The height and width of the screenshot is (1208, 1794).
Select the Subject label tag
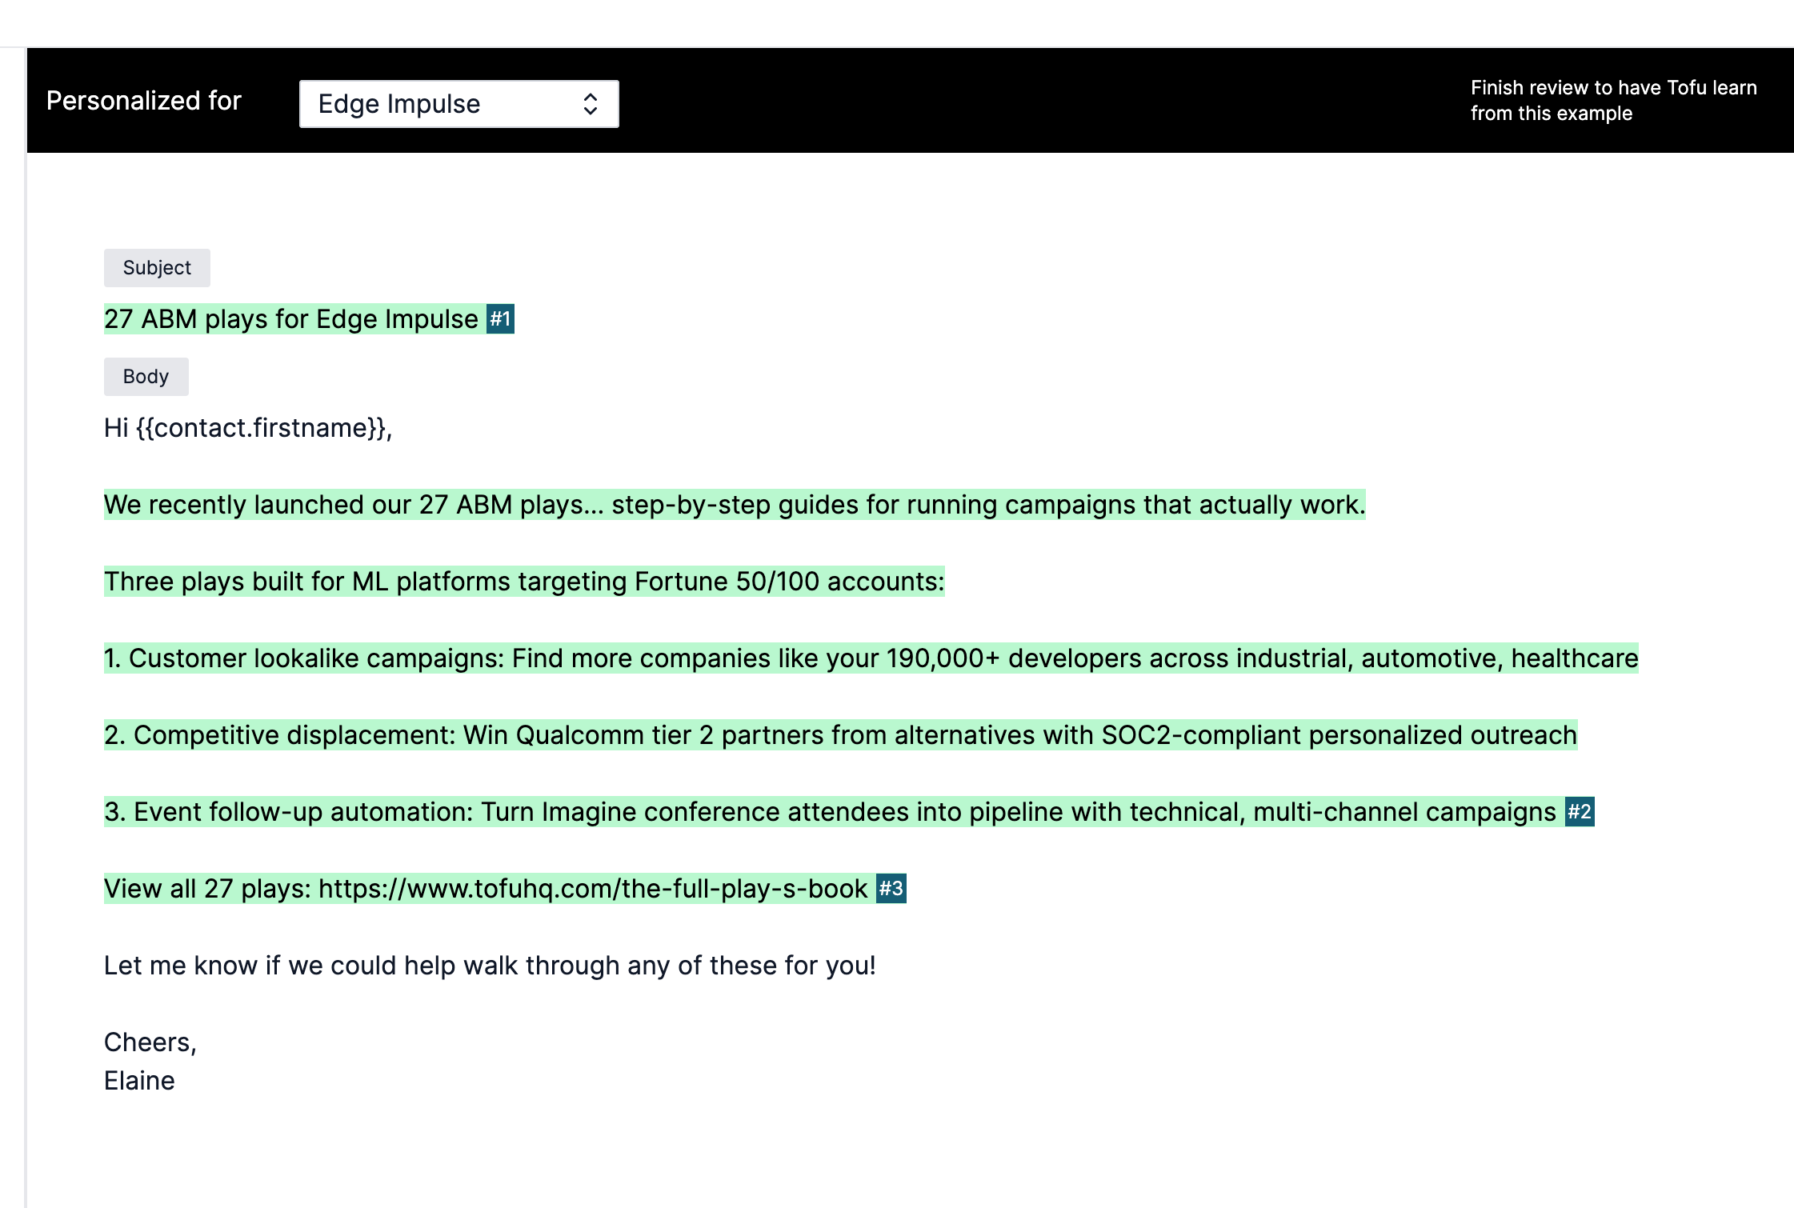point(157,268)
